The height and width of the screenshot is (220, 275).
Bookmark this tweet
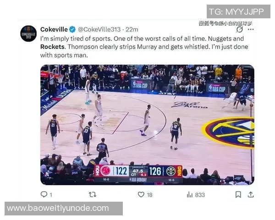pos(238,194)
